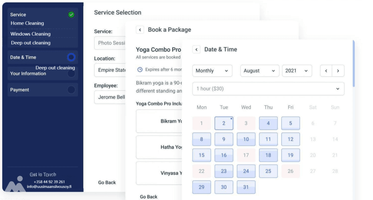The image size is (373, 200).
Task: Go to the next month with right chevron
Action: [338, 71]
